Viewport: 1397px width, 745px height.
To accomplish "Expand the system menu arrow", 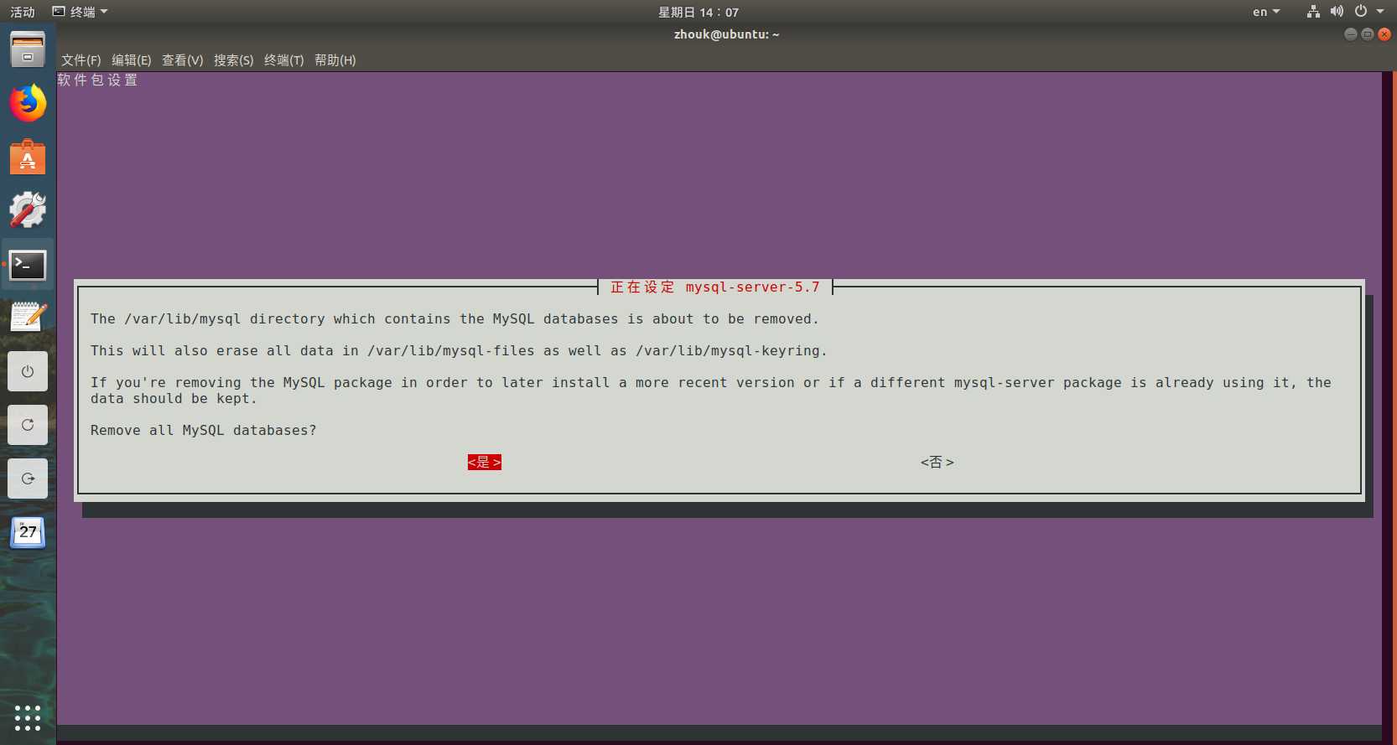I will click(1380, 12).
